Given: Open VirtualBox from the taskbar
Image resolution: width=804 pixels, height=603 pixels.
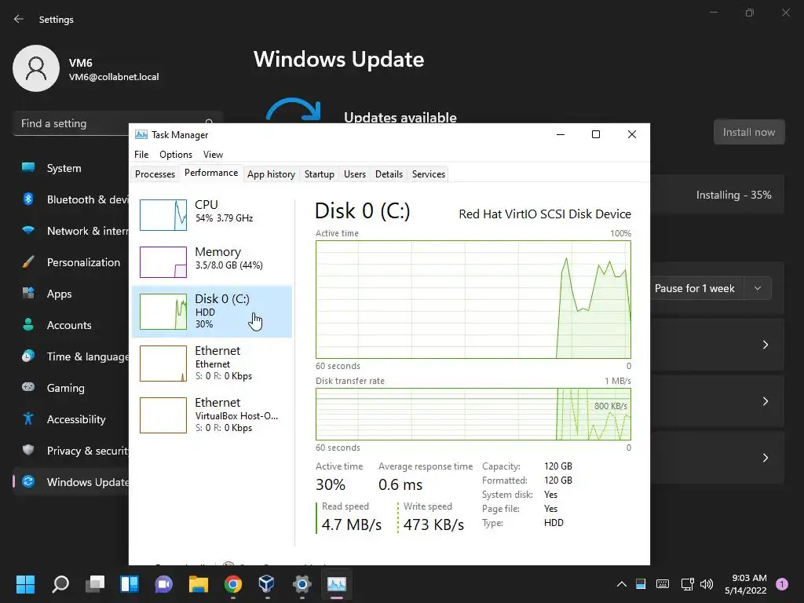Looking at the screenshot, I should click(267, 584).
